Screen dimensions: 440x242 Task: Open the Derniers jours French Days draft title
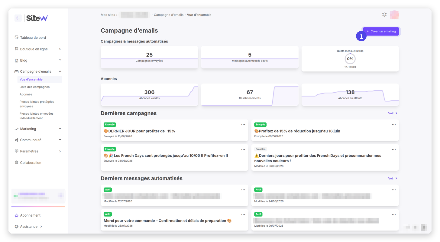[318, 158]
